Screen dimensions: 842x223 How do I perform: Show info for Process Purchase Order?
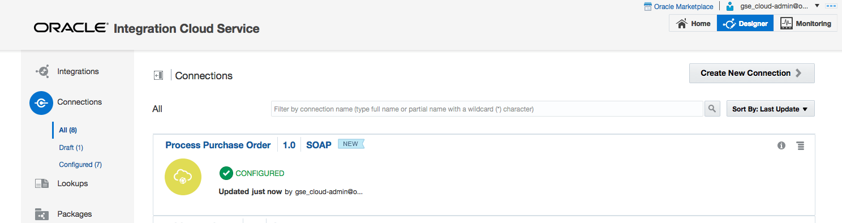pos(781,145)
